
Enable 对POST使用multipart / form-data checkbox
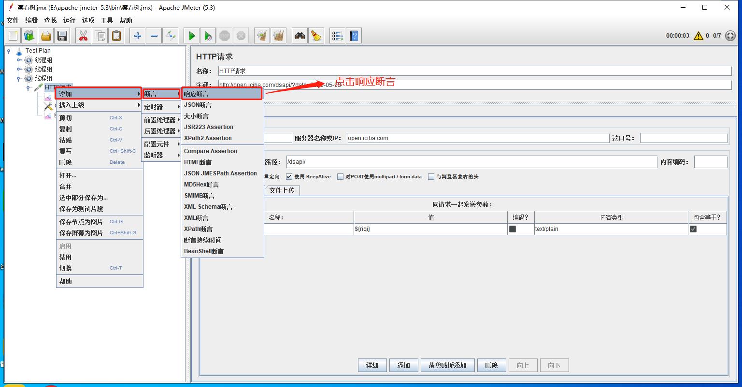point(340,177)
